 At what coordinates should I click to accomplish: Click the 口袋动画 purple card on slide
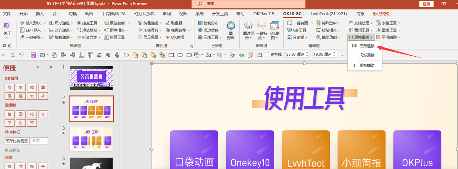click(194, 150)
